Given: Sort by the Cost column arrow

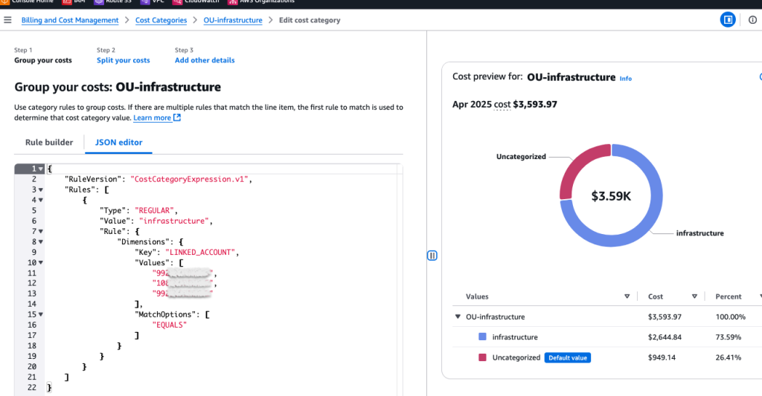Looking at the screenshot, I should (x=694, y=296).
